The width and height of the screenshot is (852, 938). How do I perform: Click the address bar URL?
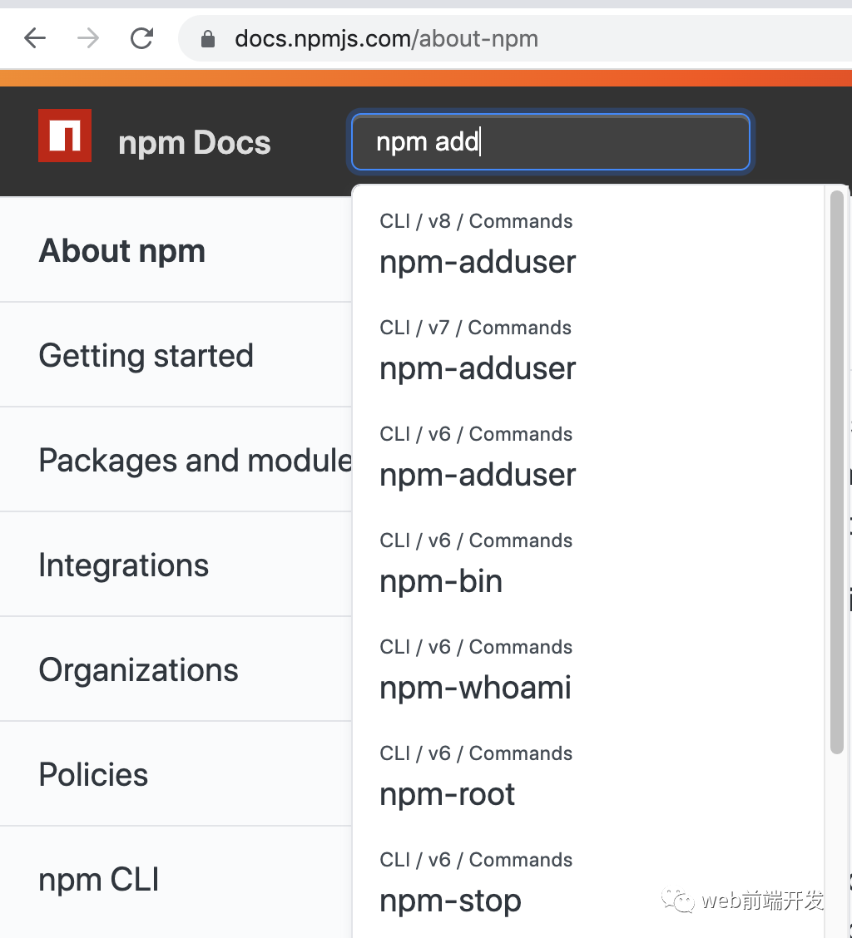click(387, 37)
